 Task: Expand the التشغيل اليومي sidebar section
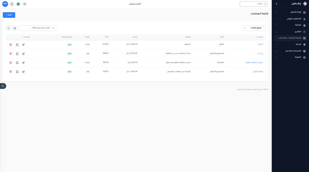(291, 19)
